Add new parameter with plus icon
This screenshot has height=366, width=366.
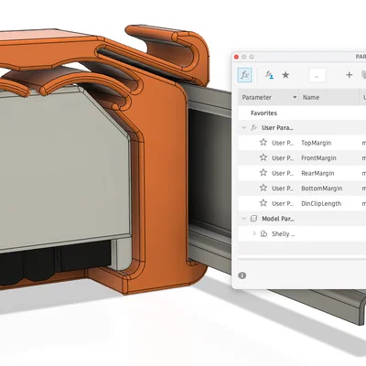[350, 75]
